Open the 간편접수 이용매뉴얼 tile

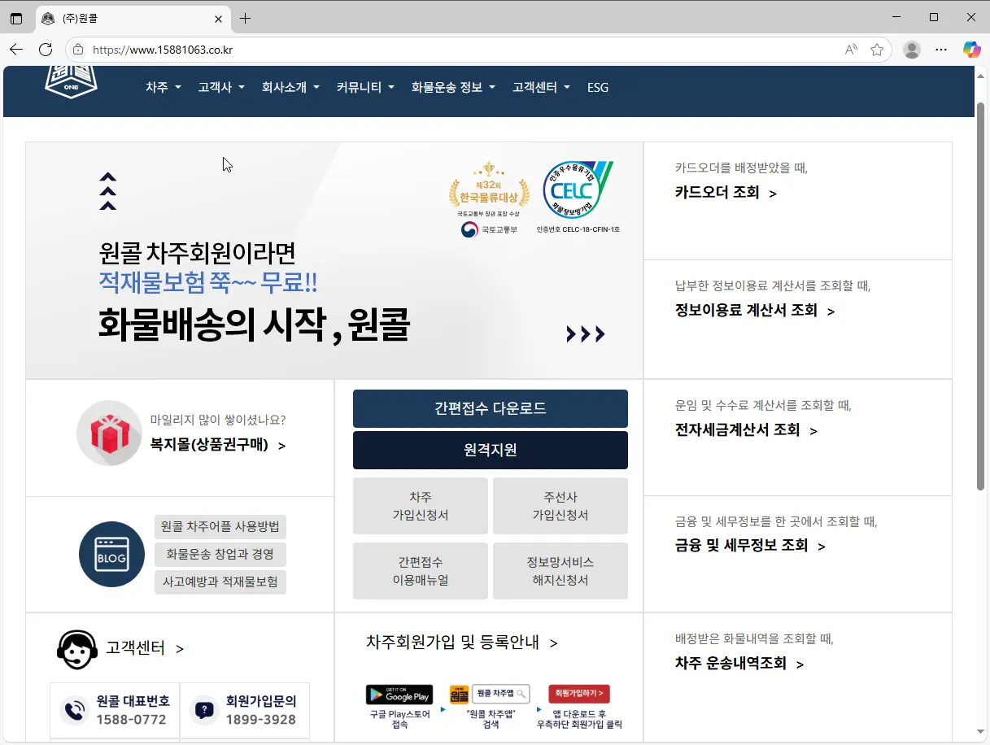tap(421, 571)
